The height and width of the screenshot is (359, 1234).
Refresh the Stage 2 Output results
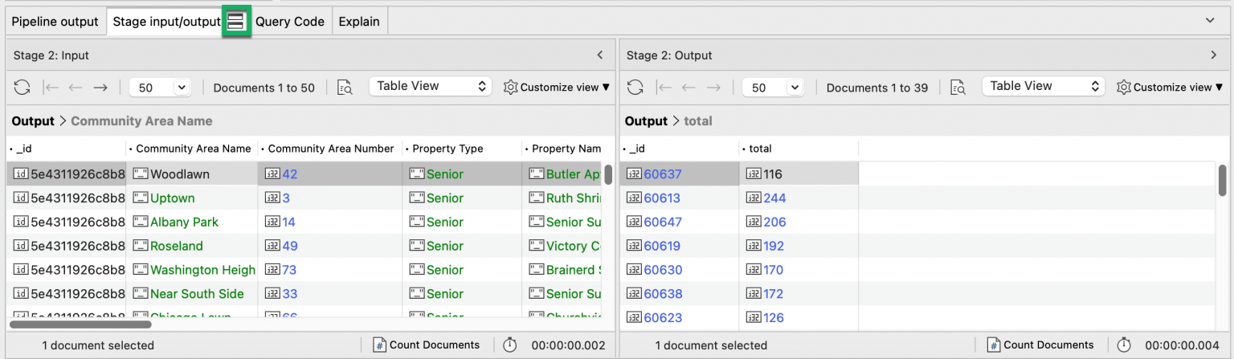coord(635,88)
